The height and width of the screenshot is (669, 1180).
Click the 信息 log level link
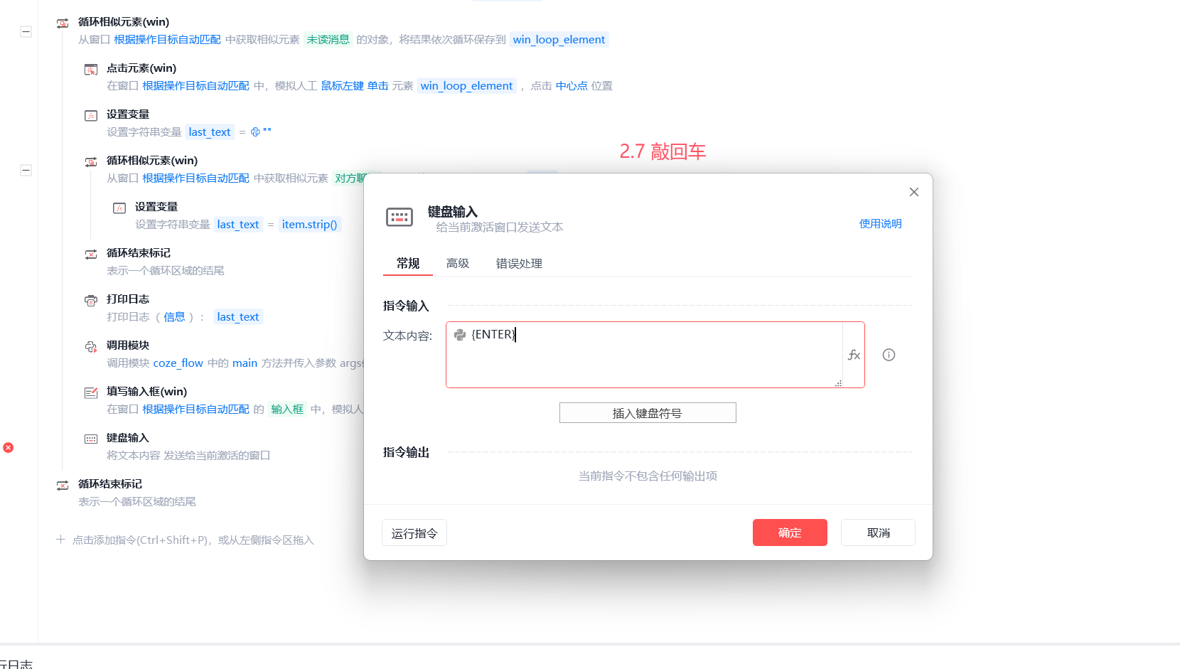click(x=174, y=317)
